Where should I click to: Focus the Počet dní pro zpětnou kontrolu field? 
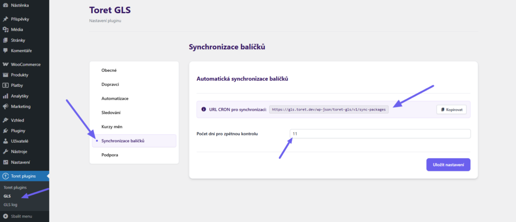pos(380,134)
